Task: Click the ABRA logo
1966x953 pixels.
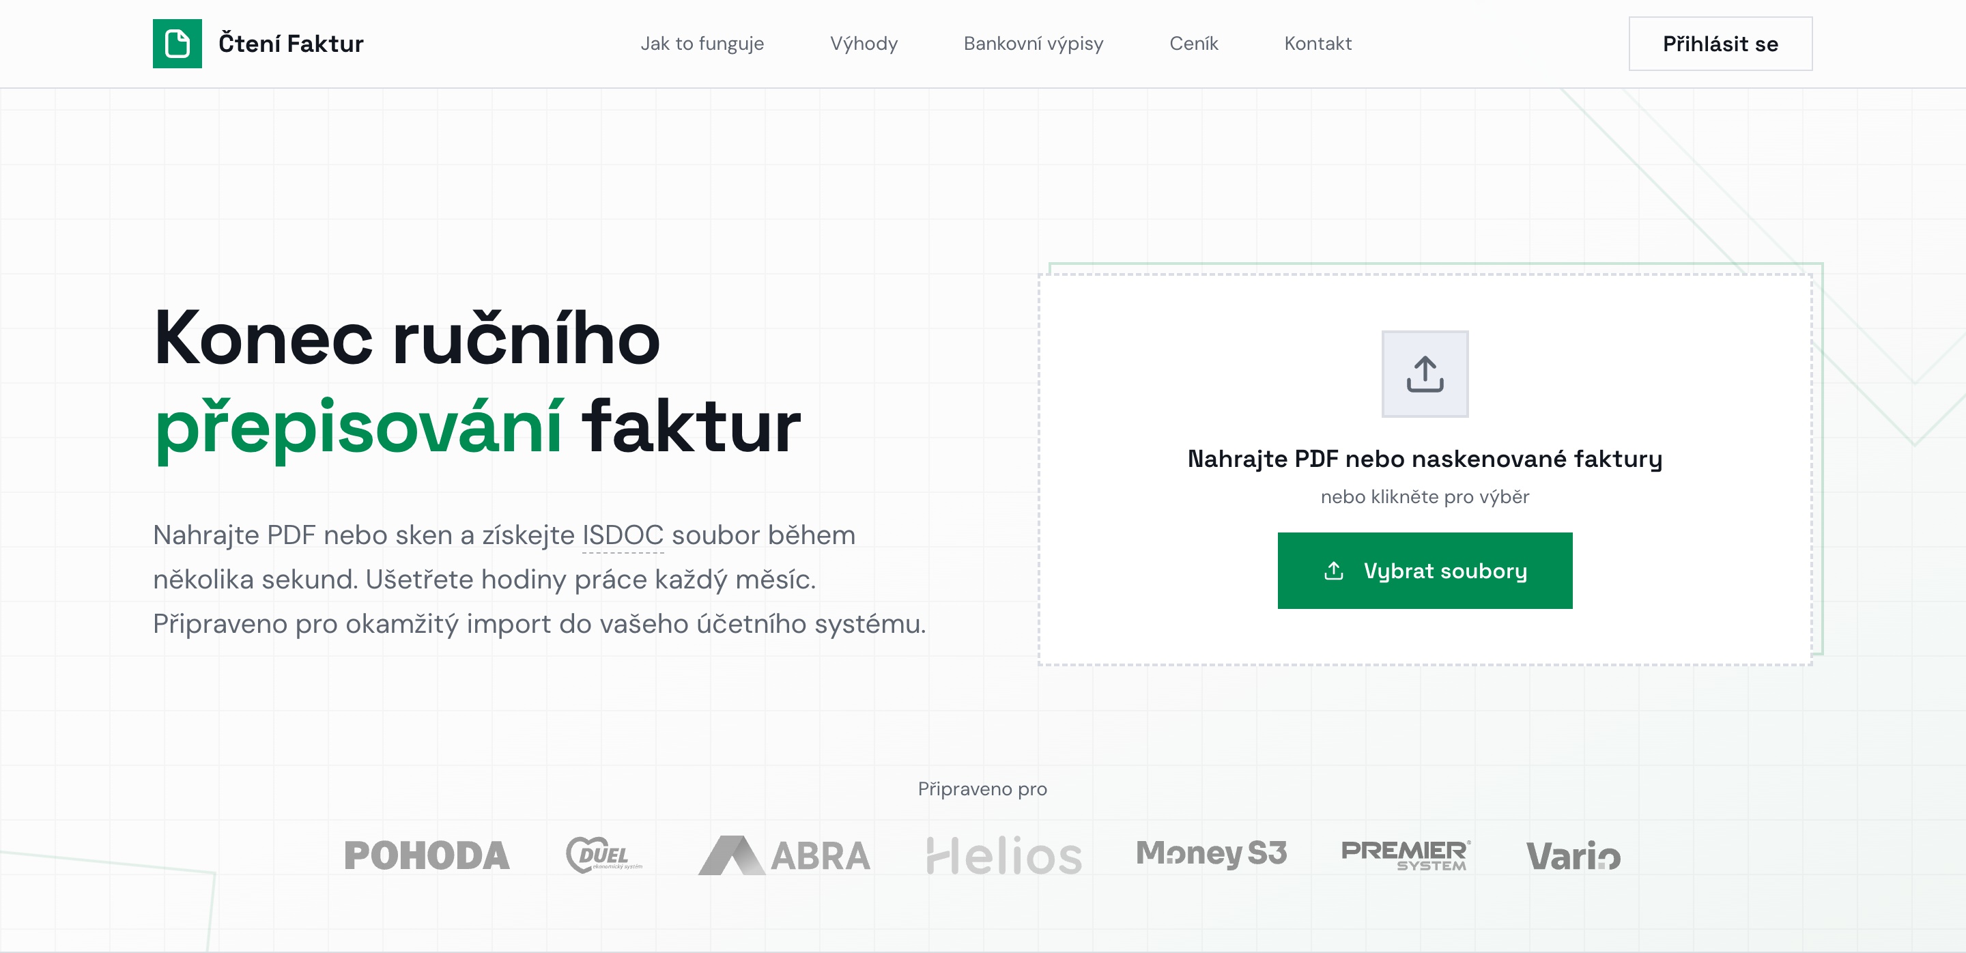Action: (784, 855)
